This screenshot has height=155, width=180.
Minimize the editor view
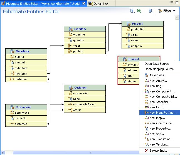[x=172, y=2]
